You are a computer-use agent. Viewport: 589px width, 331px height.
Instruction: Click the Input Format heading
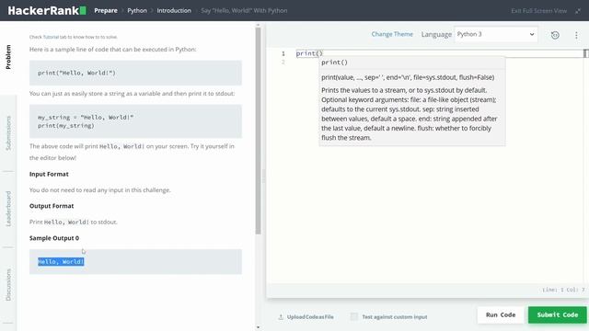49,174
